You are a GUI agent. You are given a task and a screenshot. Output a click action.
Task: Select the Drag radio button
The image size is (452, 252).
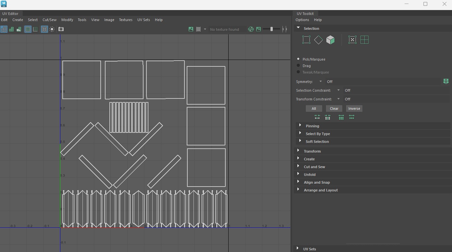(298, 65)
